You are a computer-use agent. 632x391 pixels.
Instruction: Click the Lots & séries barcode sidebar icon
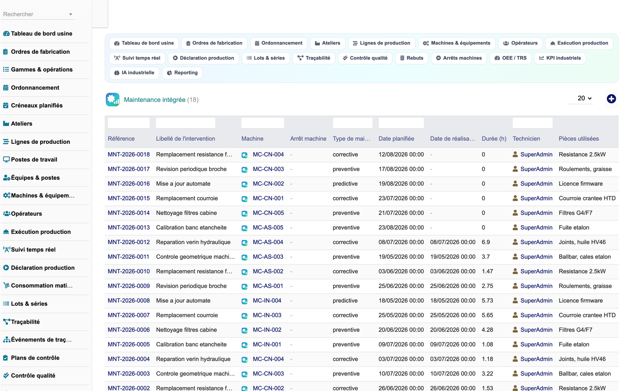pyautogui.click(x=6, y=304)
